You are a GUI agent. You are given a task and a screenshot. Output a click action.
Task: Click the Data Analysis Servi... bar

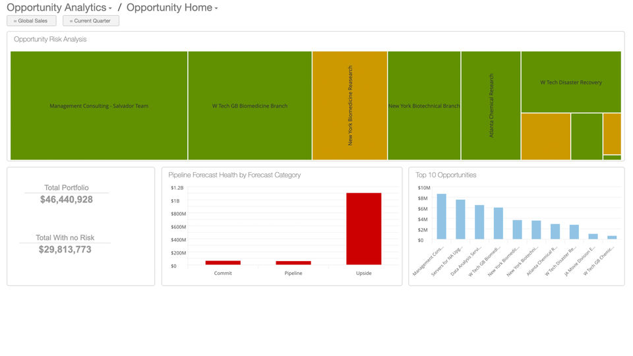point(479,222)
